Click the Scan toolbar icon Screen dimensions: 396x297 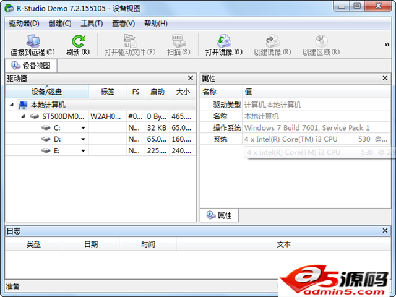click(x=179, y=41)
